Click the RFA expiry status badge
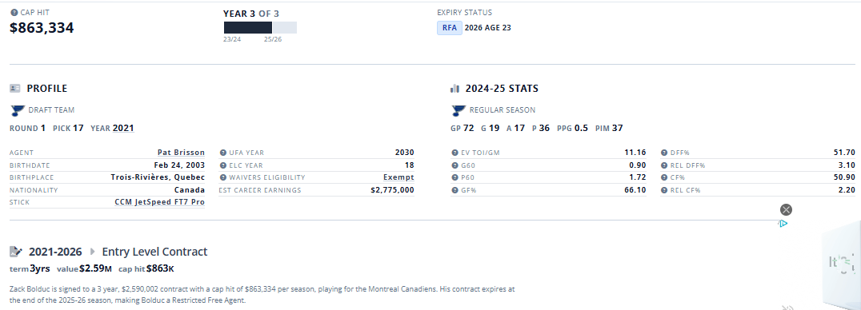 pyautogui.click(x=449, y=28)
